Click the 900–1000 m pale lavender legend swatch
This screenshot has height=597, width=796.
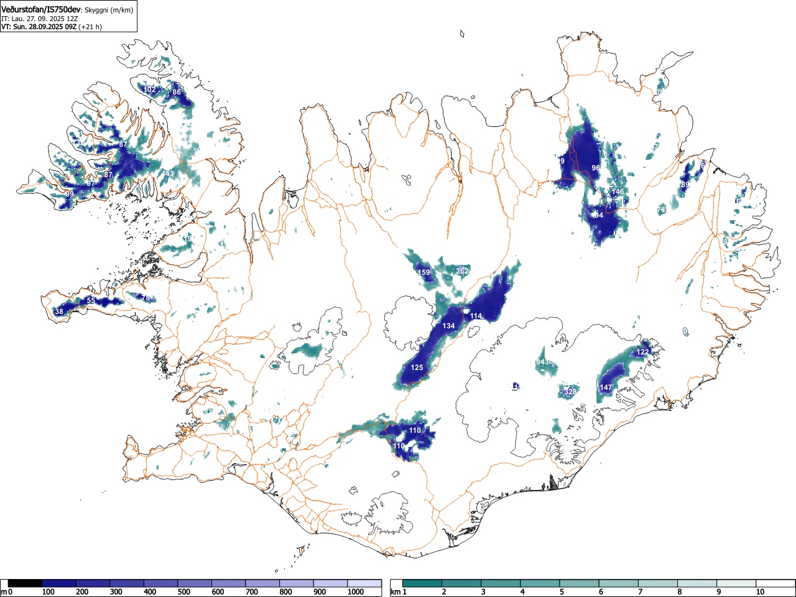330,583
